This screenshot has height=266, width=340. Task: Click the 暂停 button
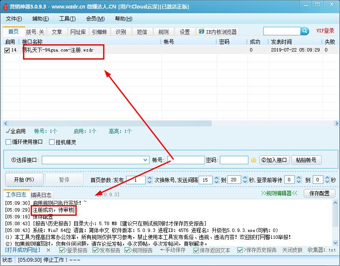64,180
